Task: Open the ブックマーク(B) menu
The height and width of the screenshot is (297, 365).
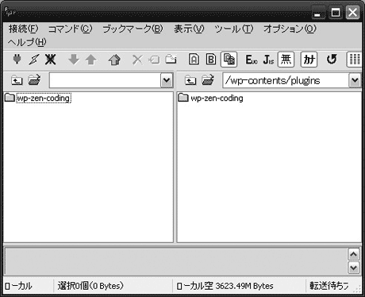Action: 133,29
